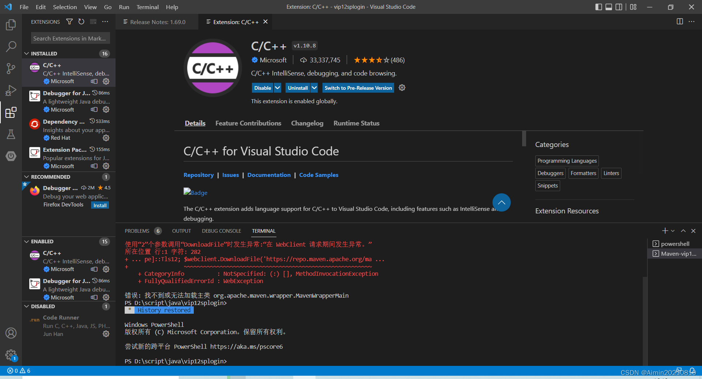Screen dimensions: 702x379
Task: Open the Repository link
Action: (x=199, y=175)
